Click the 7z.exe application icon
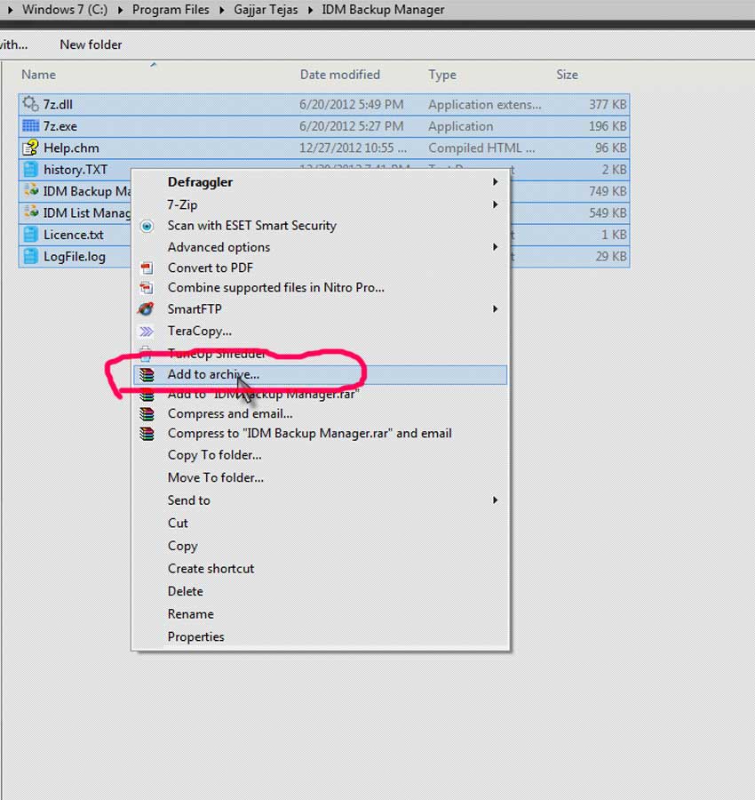Viewport: 755px width, 800px height. 30,125
